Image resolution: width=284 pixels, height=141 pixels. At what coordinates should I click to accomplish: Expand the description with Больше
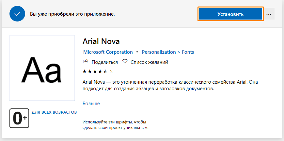tap(91, 104)
